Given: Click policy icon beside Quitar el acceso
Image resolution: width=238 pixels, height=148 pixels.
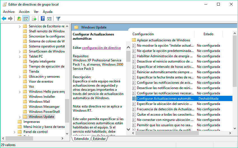Looking at the screenshot, I should click(134, 114).
